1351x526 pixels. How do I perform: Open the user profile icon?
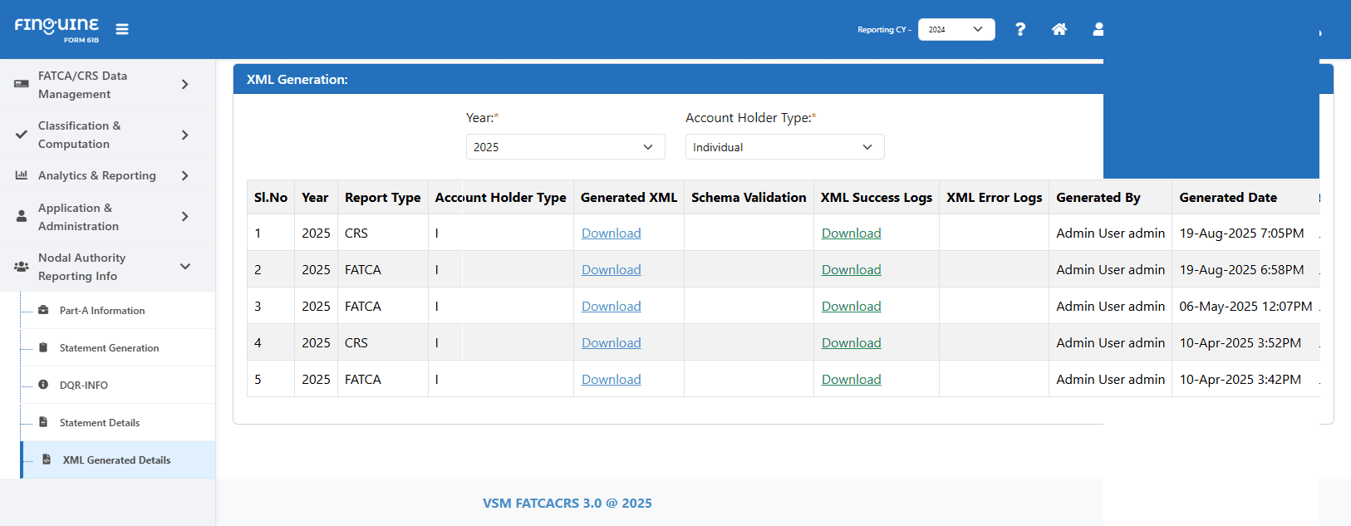tap(1098, 29)
